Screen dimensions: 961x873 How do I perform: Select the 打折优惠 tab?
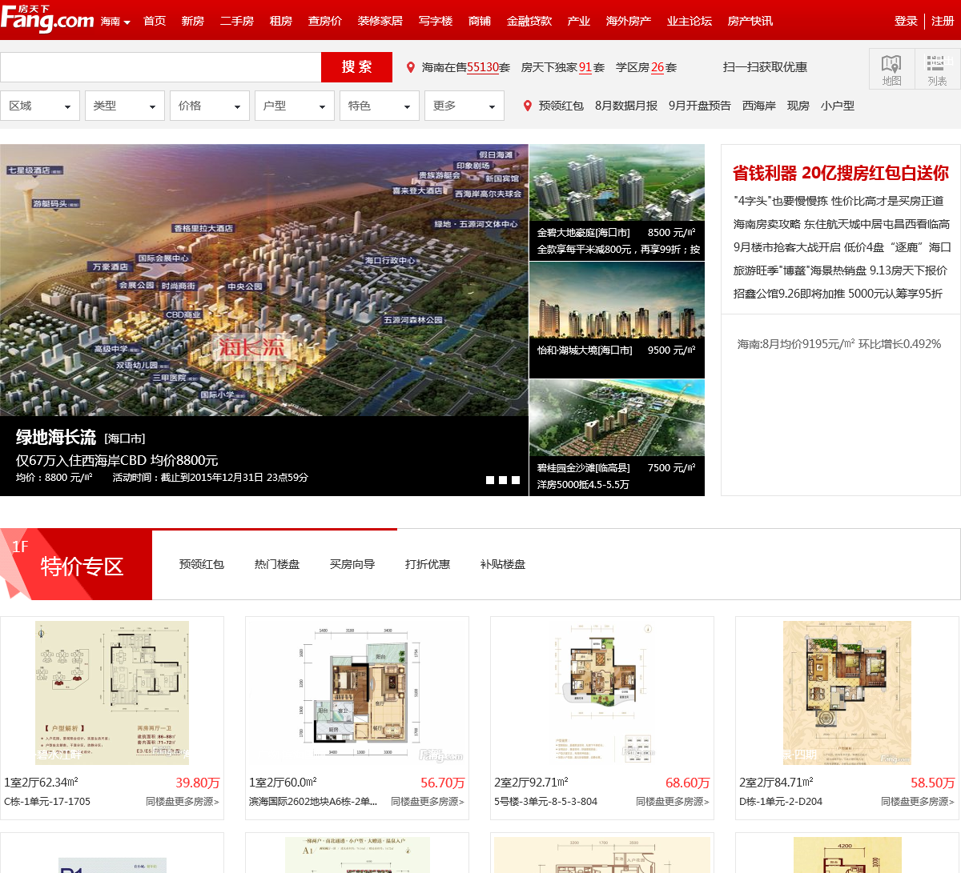click(428, 564)
